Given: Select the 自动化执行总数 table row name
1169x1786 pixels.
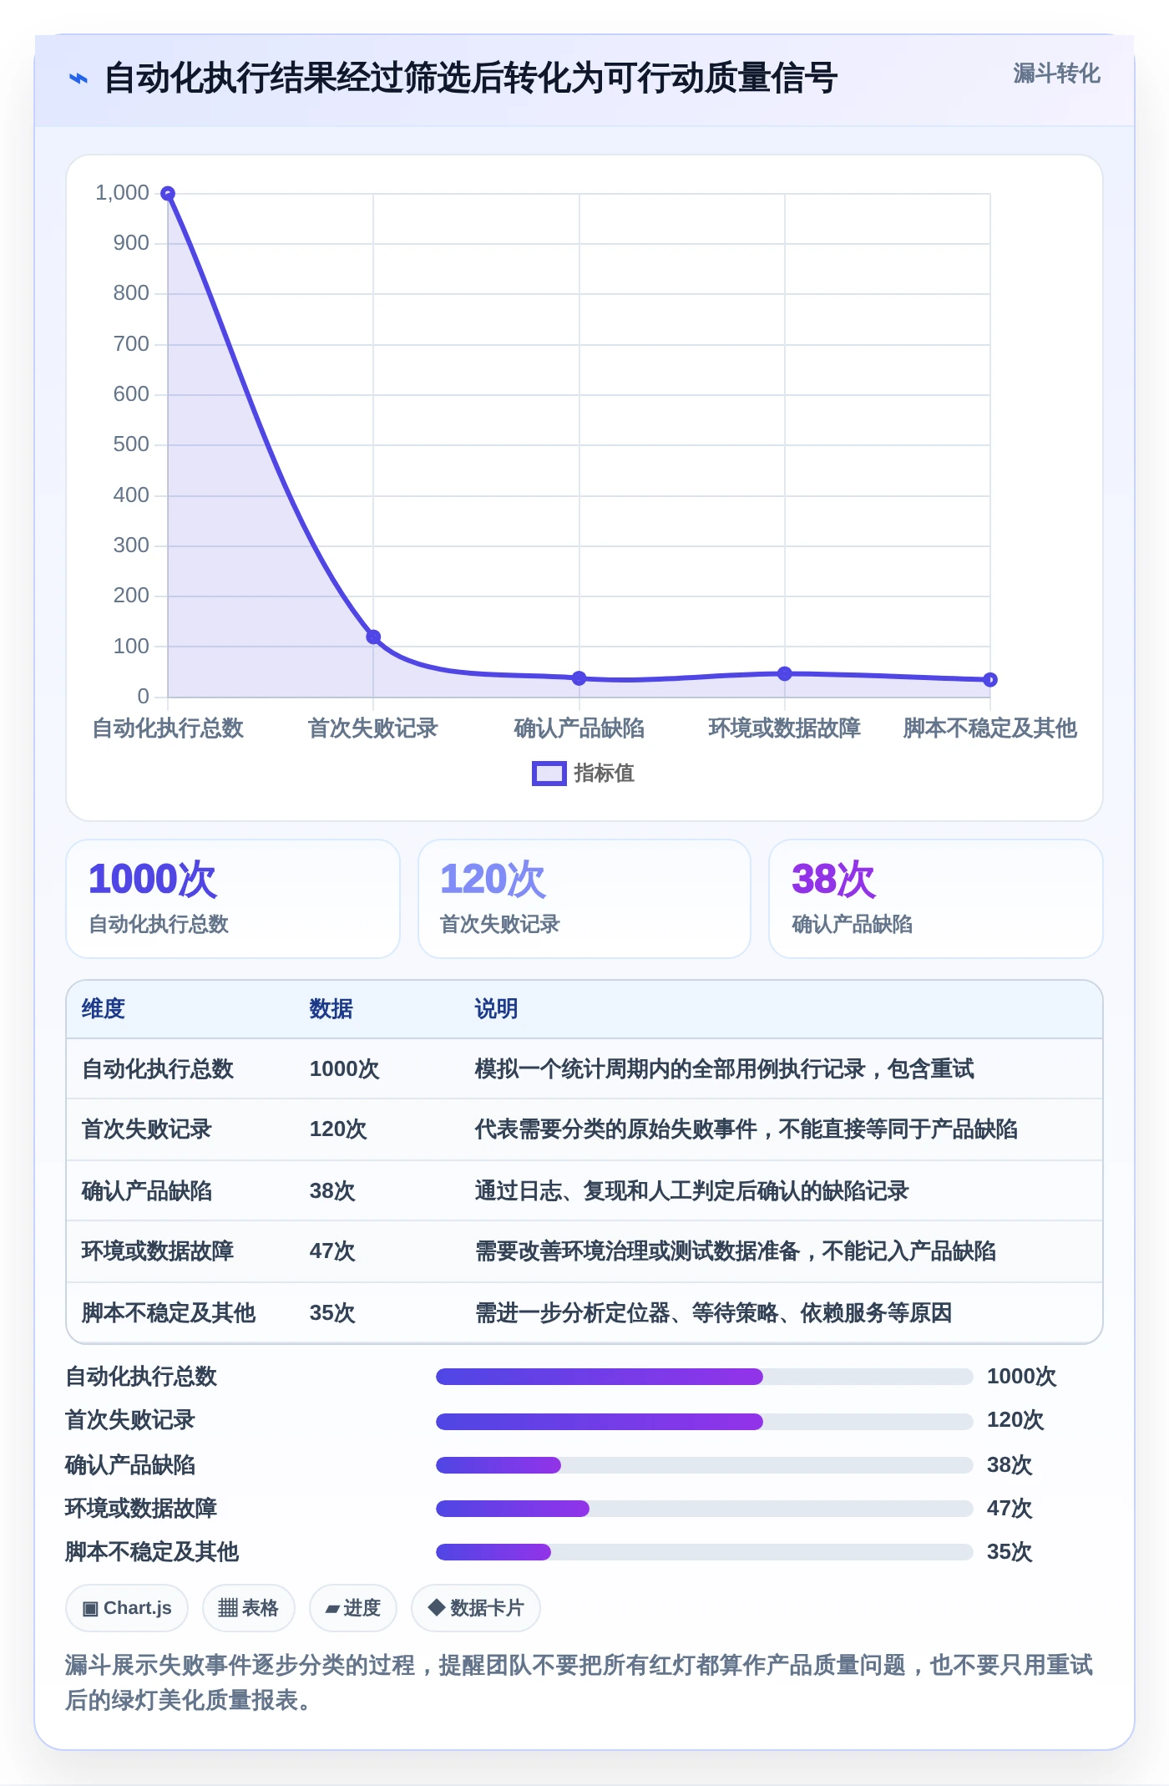Looking at the screenshot, I should click(x=158, y=1069).
